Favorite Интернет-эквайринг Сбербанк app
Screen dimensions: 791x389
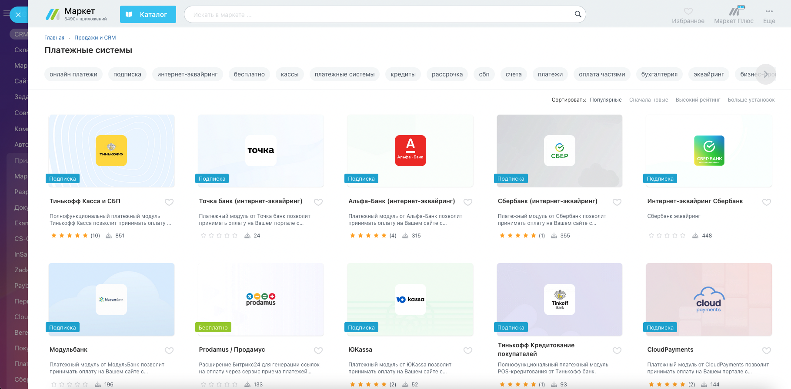(x=767, y=202)
